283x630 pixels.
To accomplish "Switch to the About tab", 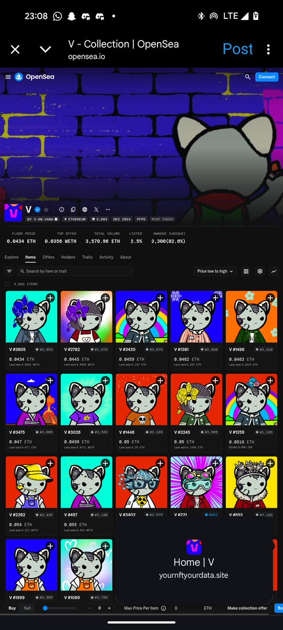I will [125, 257].
